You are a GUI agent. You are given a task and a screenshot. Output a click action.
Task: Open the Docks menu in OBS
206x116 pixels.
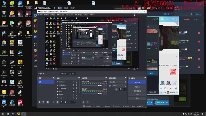(60, 15)
